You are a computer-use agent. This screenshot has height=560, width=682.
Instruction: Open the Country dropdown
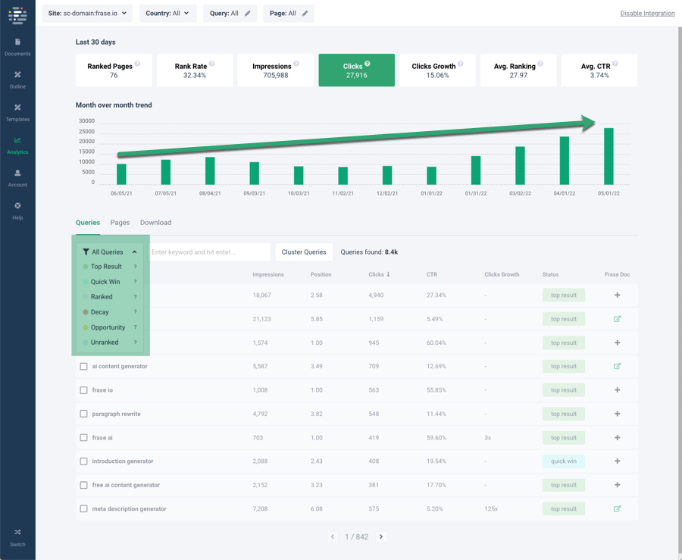click(168, 14)
